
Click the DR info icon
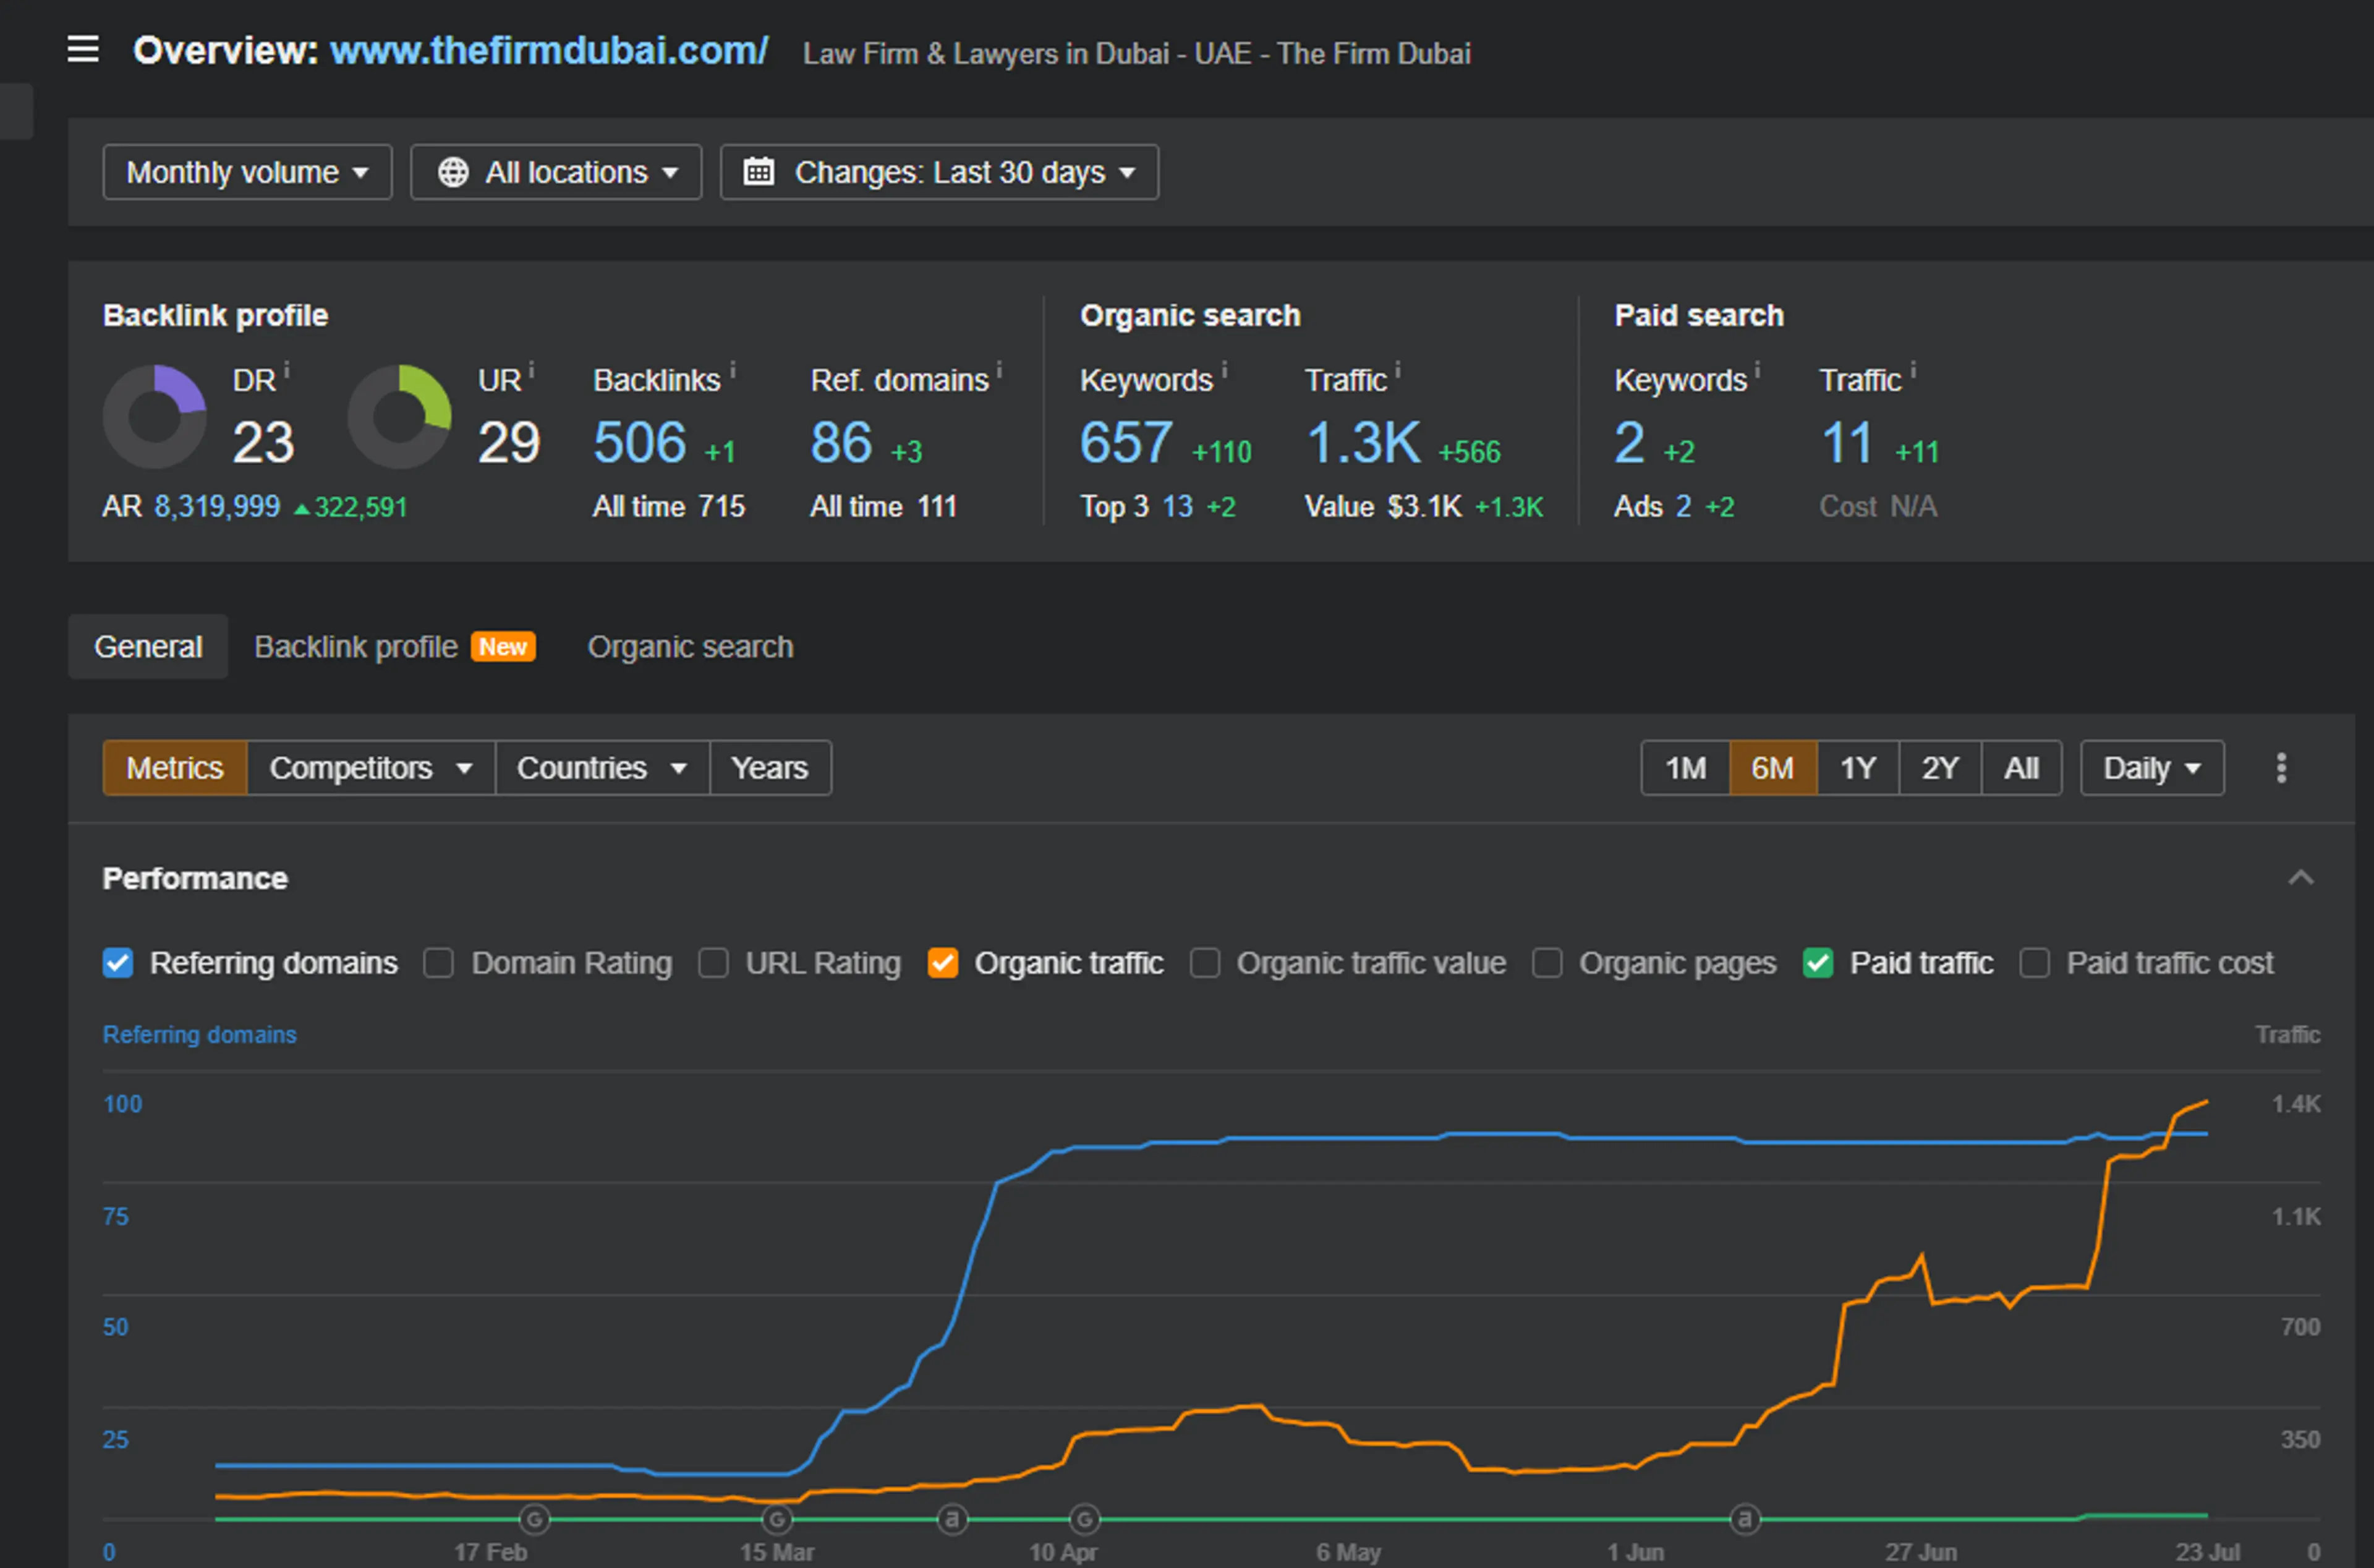point(287,371)
